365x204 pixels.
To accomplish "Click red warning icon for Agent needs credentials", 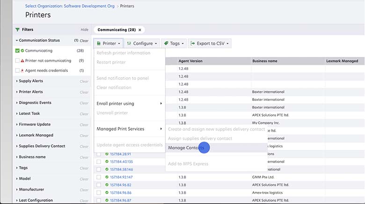I will point(22,70).
